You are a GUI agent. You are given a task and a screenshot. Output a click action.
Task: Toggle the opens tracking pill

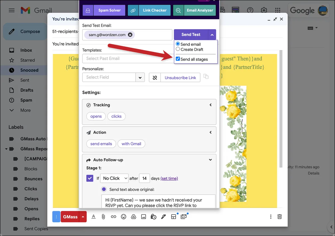(x=96, y=116)
